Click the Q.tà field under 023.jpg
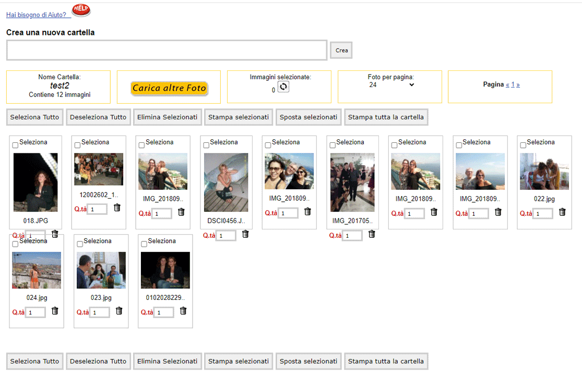582x378 pixels. [100, 312]
